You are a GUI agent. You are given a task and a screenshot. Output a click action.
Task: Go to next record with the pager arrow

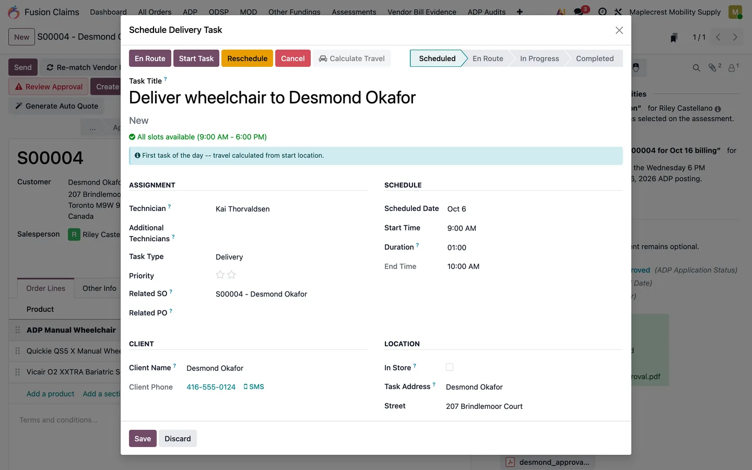pos(735,37)
